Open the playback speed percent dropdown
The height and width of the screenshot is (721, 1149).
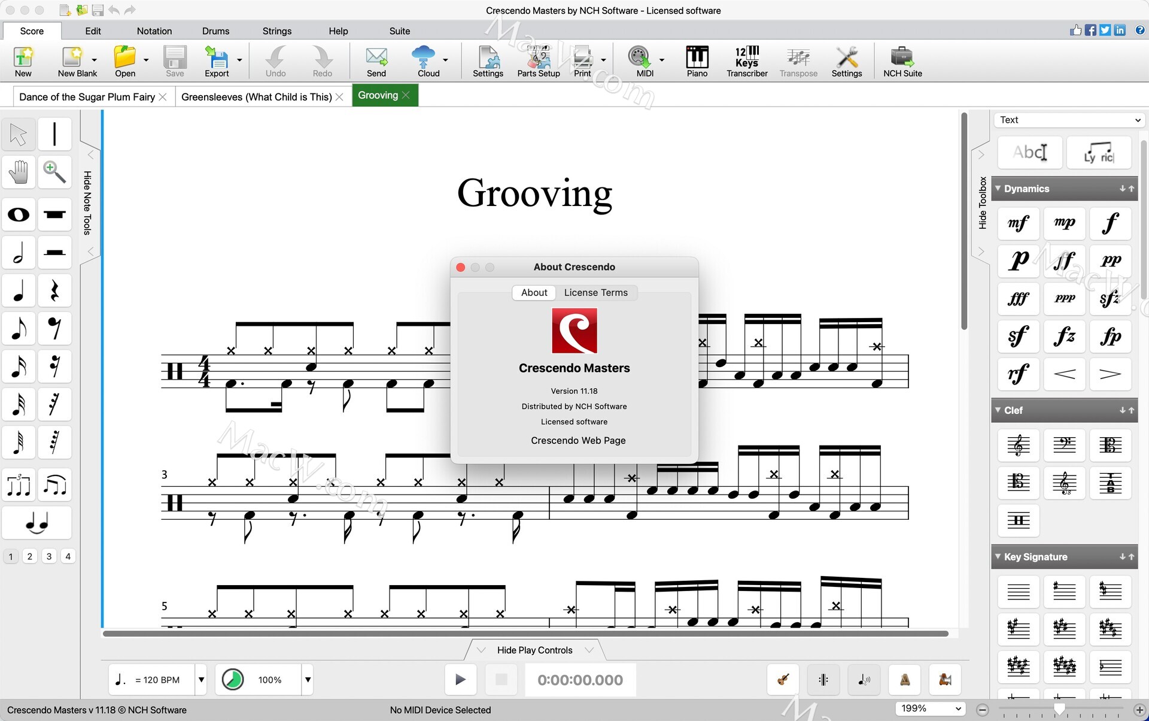pos(308,680)
